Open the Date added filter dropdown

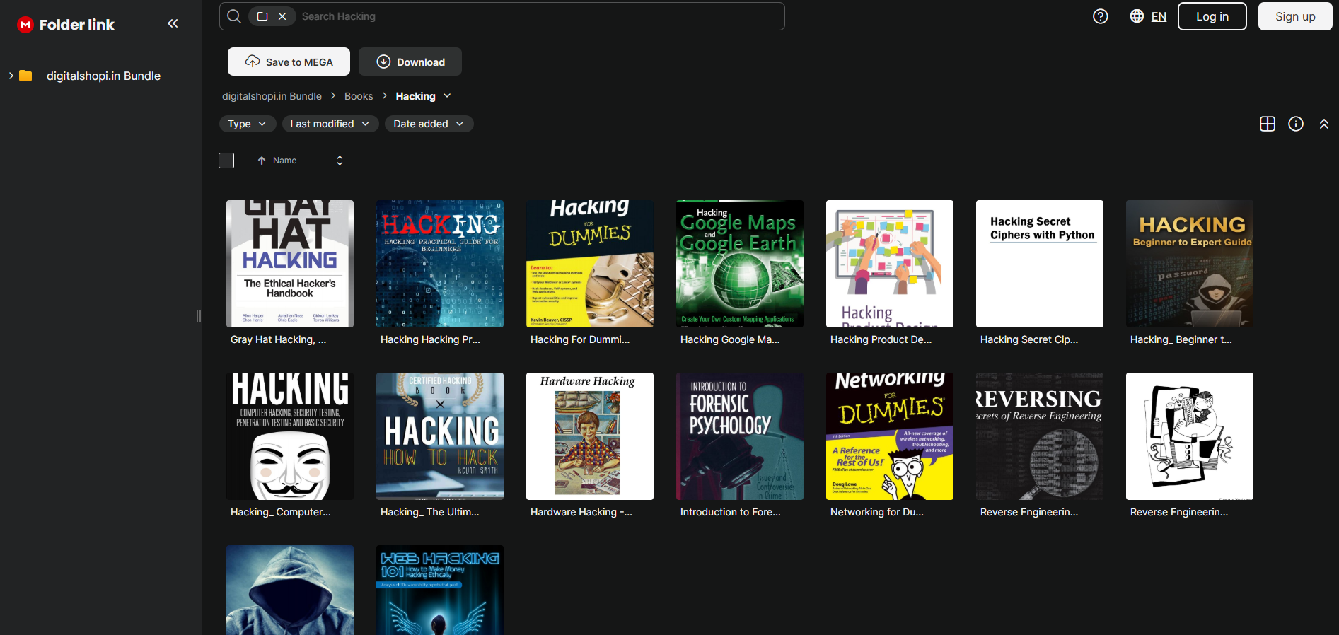click(429, 124)
